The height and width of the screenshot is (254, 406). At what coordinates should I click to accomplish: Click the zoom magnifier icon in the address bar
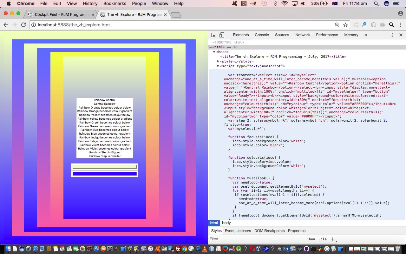[x=337, y=25]
